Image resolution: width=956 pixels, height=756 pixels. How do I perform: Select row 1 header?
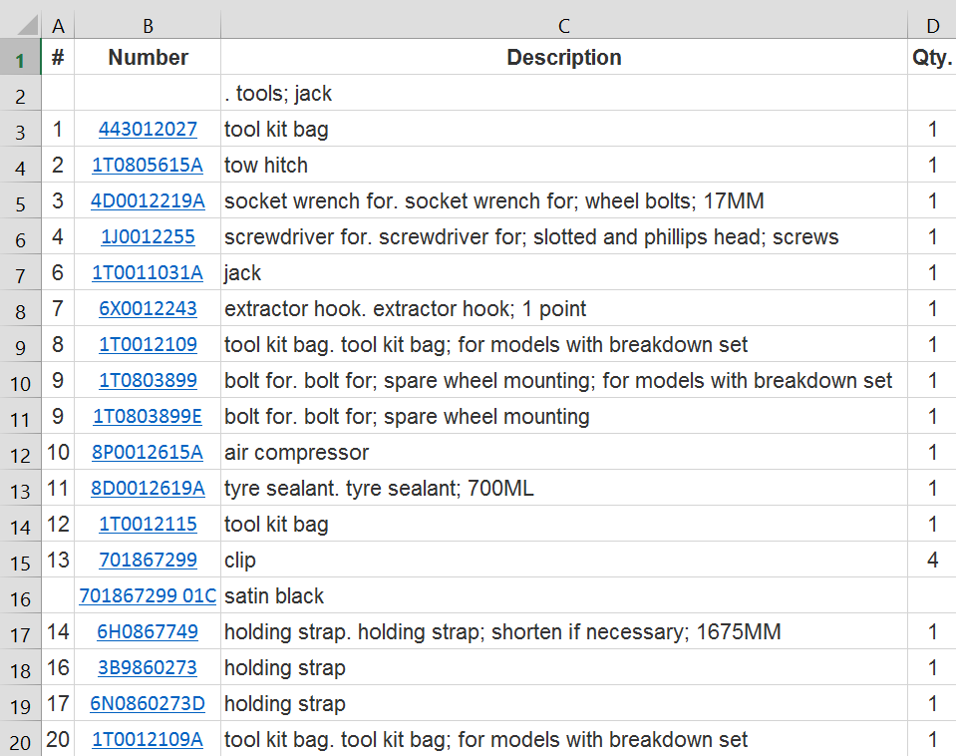coord(20,59)
